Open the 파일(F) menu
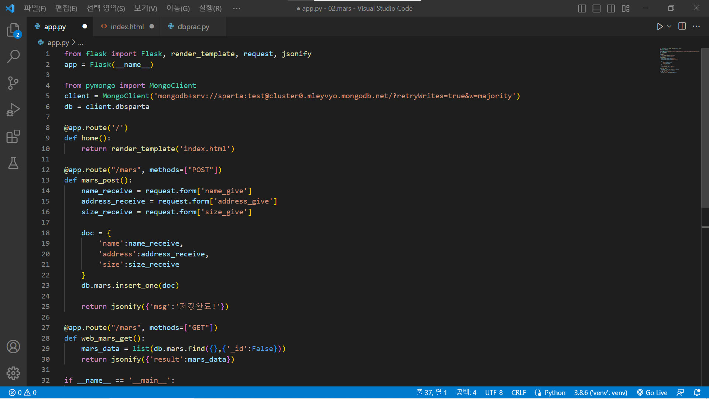This screenshot has height=399, width=709. click(x=35, y=8)
